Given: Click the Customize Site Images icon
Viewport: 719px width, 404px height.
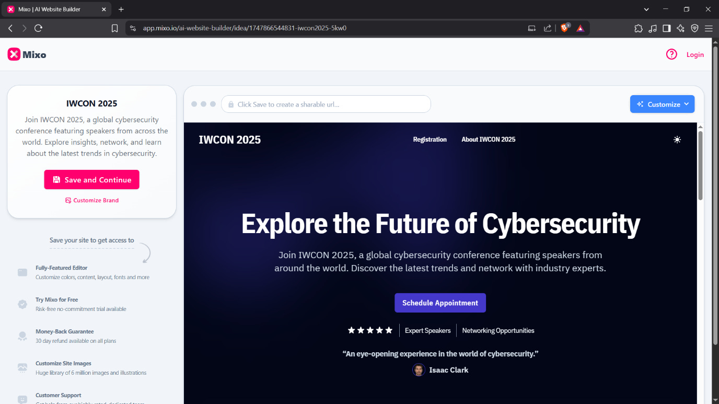Looking at the screenshot, I should coord(22,368).
